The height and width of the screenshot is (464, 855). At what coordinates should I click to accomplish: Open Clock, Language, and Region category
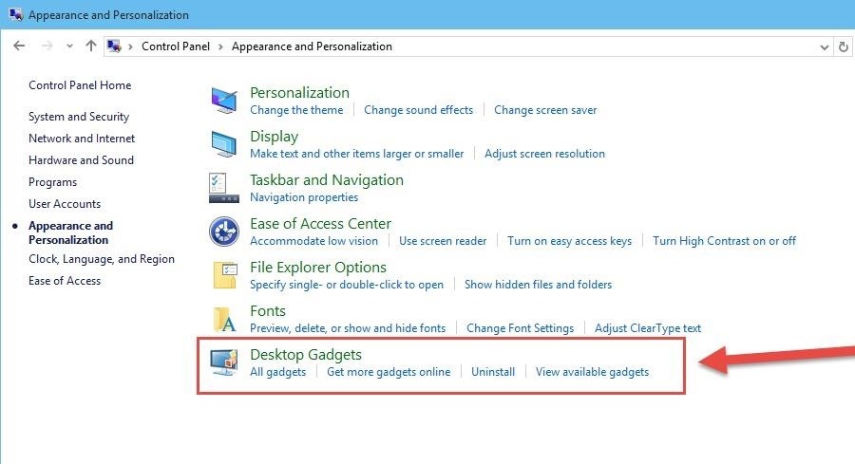coord(102,259)
